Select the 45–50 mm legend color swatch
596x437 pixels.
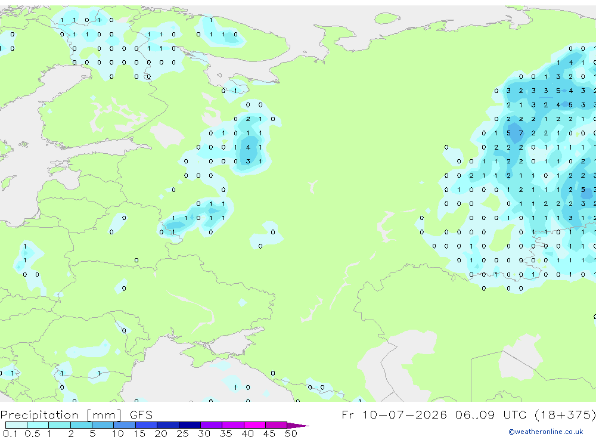[276, 425]
